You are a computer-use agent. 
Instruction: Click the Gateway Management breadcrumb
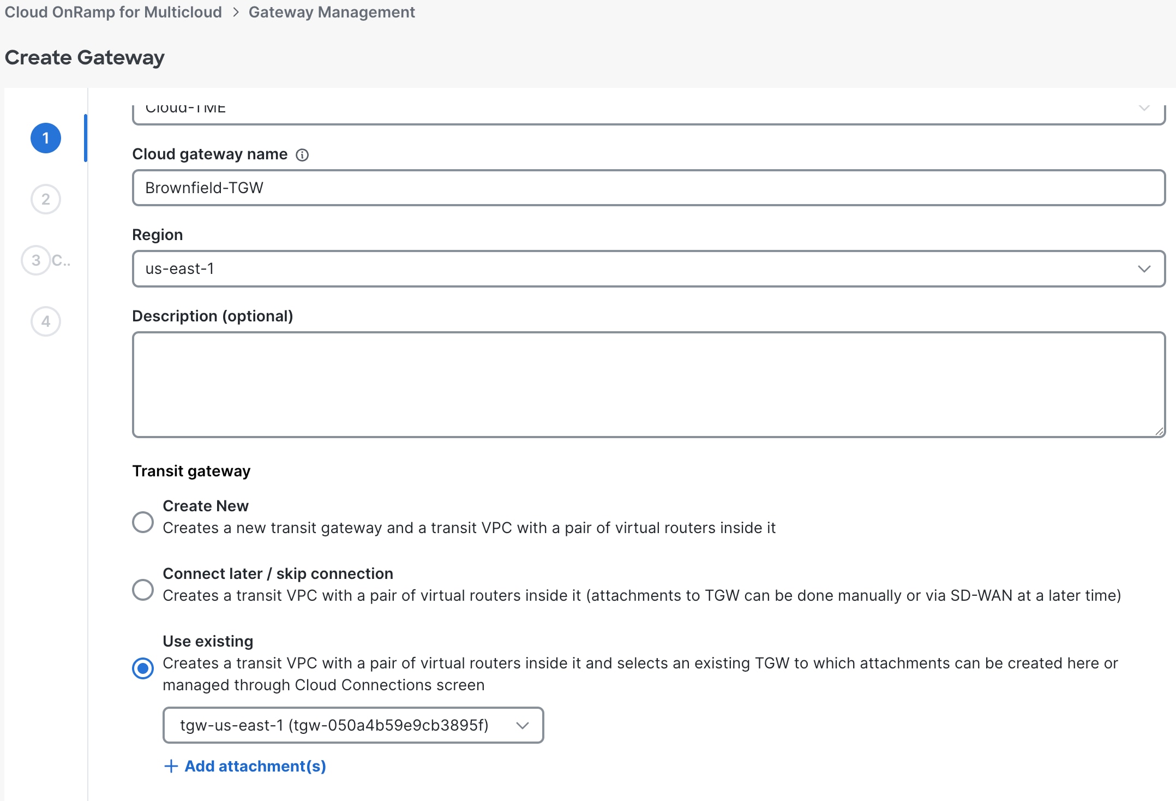(332, 12)
